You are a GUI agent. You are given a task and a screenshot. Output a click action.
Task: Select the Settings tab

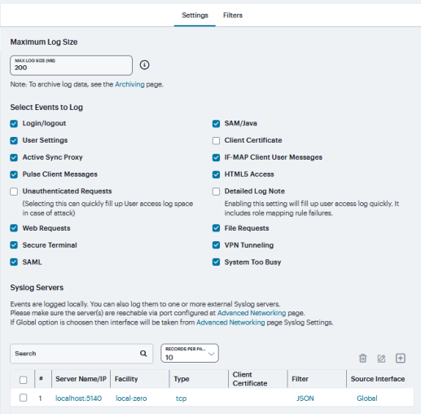[195, 15]
